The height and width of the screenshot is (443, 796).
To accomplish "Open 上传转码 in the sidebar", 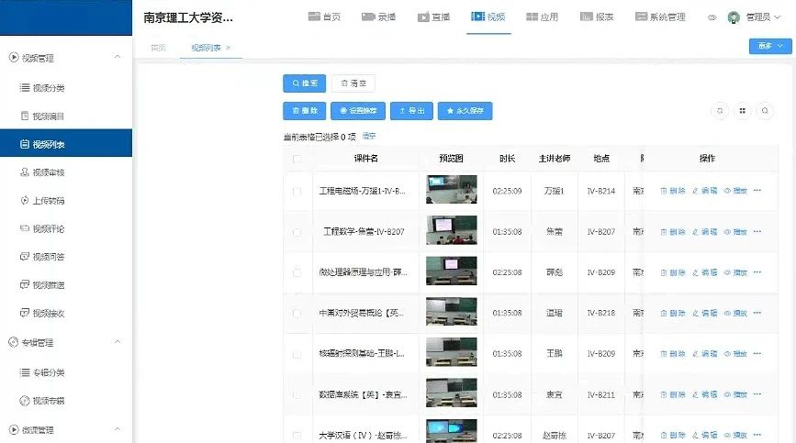I will (x=48, y=201).
